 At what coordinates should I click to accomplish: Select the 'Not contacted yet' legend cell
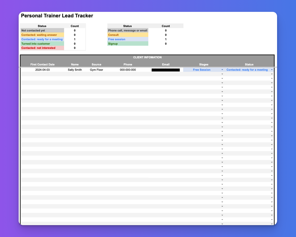click(x=42, y=30)
